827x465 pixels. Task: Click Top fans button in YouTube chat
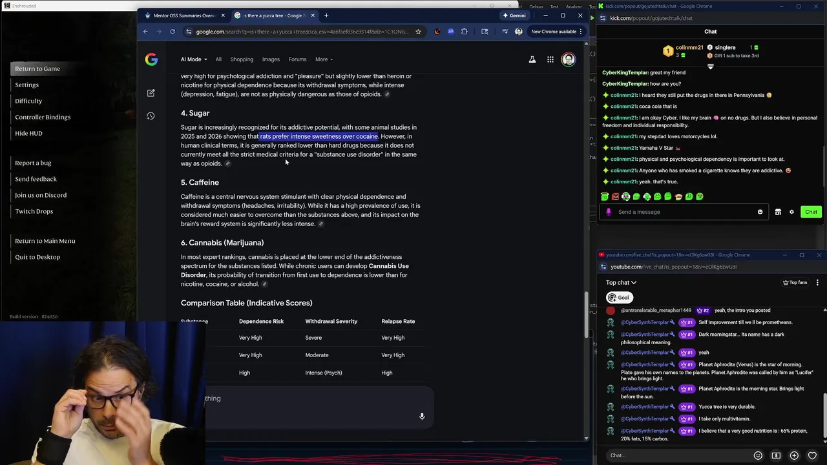coord(795,282)
